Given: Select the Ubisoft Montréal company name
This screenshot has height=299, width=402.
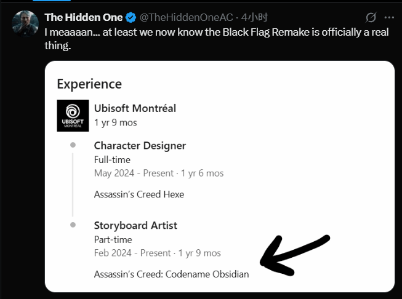Looking at the screenshot, I should point(135,108).
